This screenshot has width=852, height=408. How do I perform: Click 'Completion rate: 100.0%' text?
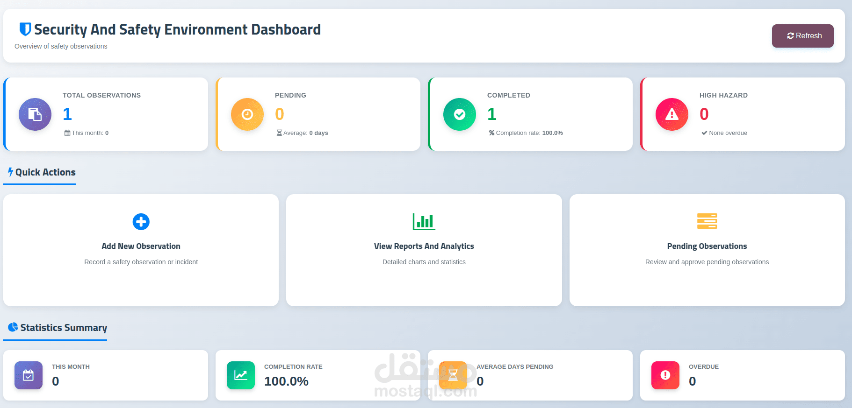coord(529,133)
